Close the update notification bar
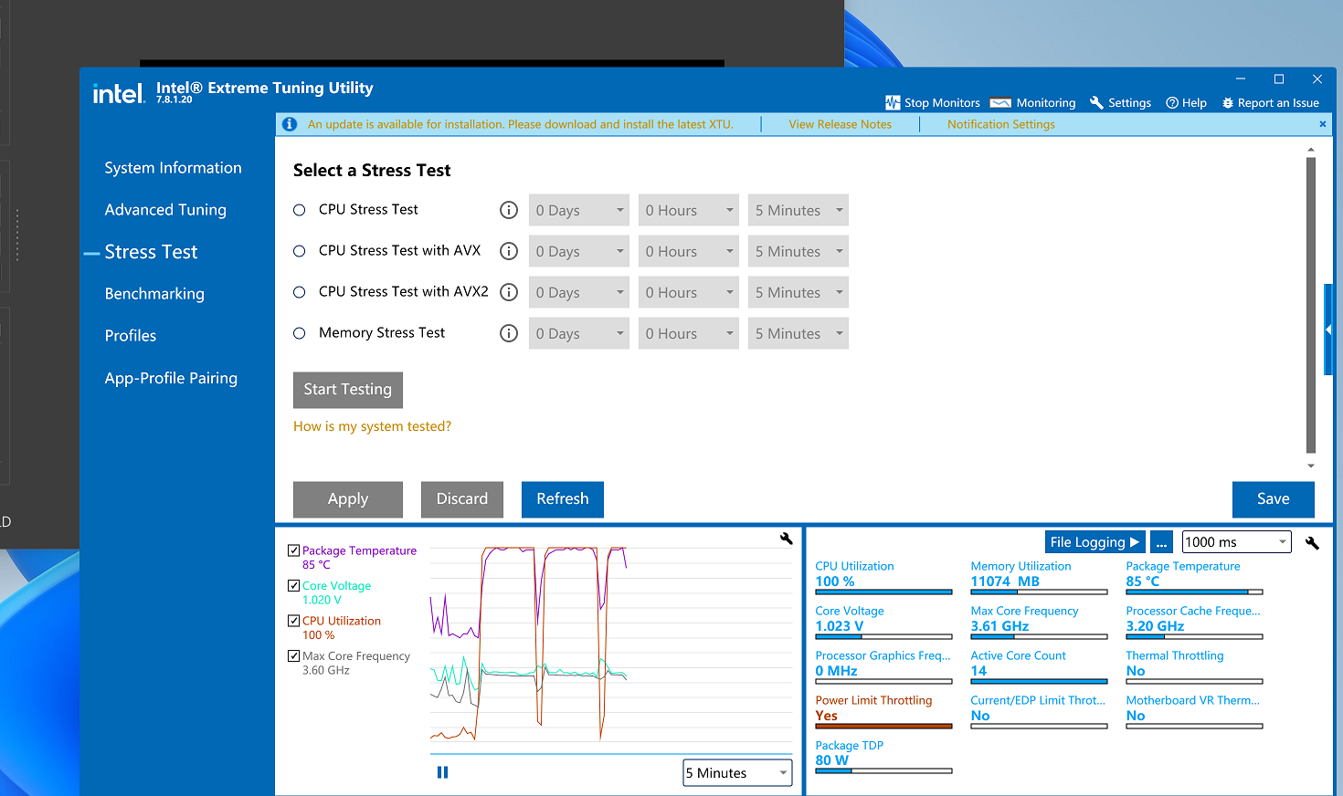This screenshot has width=1343, height=796. coord(1322,124)
